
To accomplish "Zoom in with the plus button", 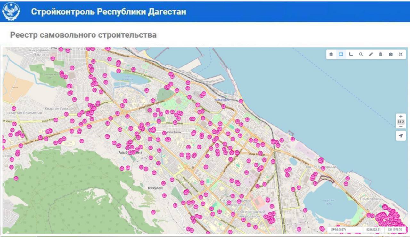I will coord(401,116).
